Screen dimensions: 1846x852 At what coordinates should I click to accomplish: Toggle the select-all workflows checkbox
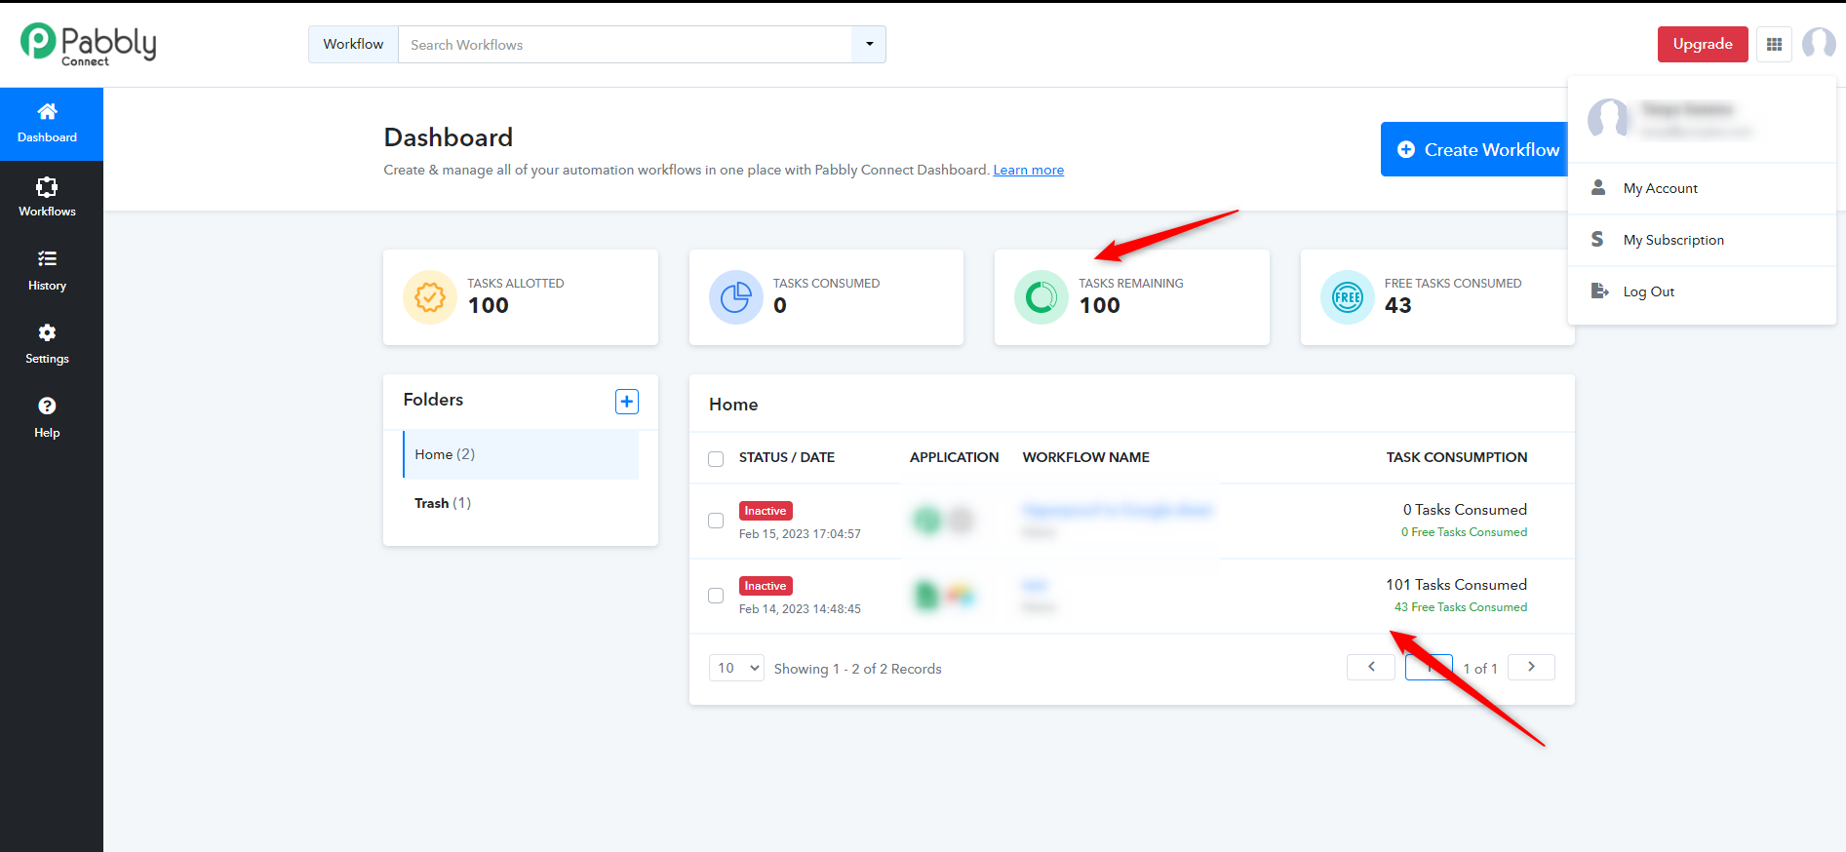pos(716,458)
